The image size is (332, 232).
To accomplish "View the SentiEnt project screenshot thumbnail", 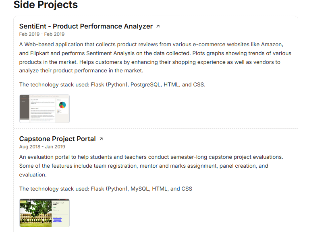I will pyautogui.click(x=44, y=109).
